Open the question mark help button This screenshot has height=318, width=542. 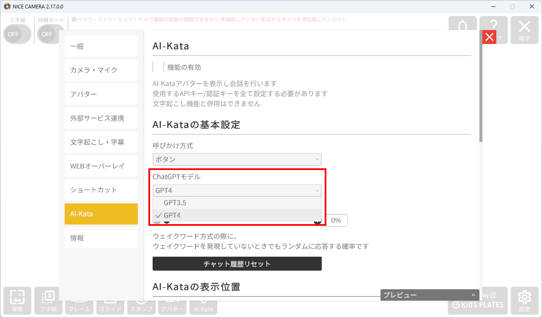(x=493, y=23)
